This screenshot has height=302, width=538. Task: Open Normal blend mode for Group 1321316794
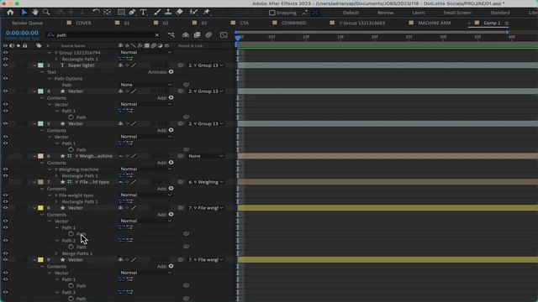point(145,52)
